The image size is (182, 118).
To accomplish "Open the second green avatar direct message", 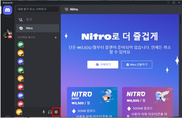I will [x=21, y=70].
